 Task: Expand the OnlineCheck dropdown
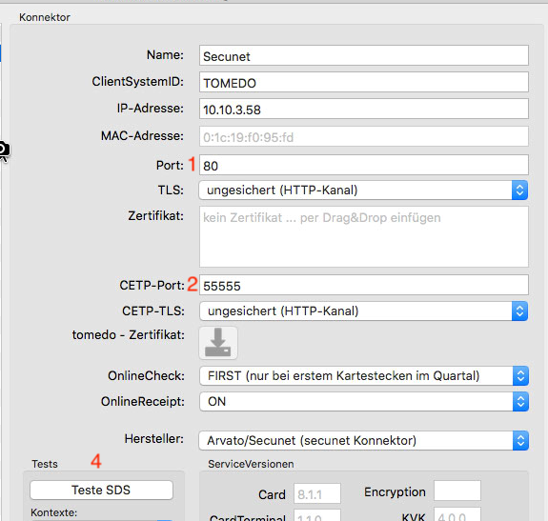pyautogui.click(x=364, y=376)
